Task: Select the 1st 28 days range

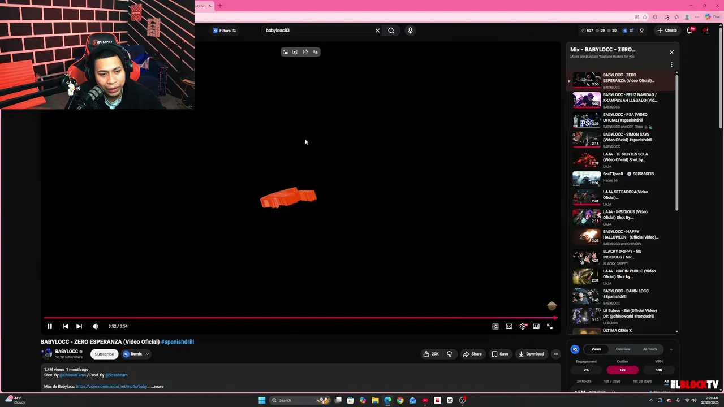Action: (x=642, y=381)
